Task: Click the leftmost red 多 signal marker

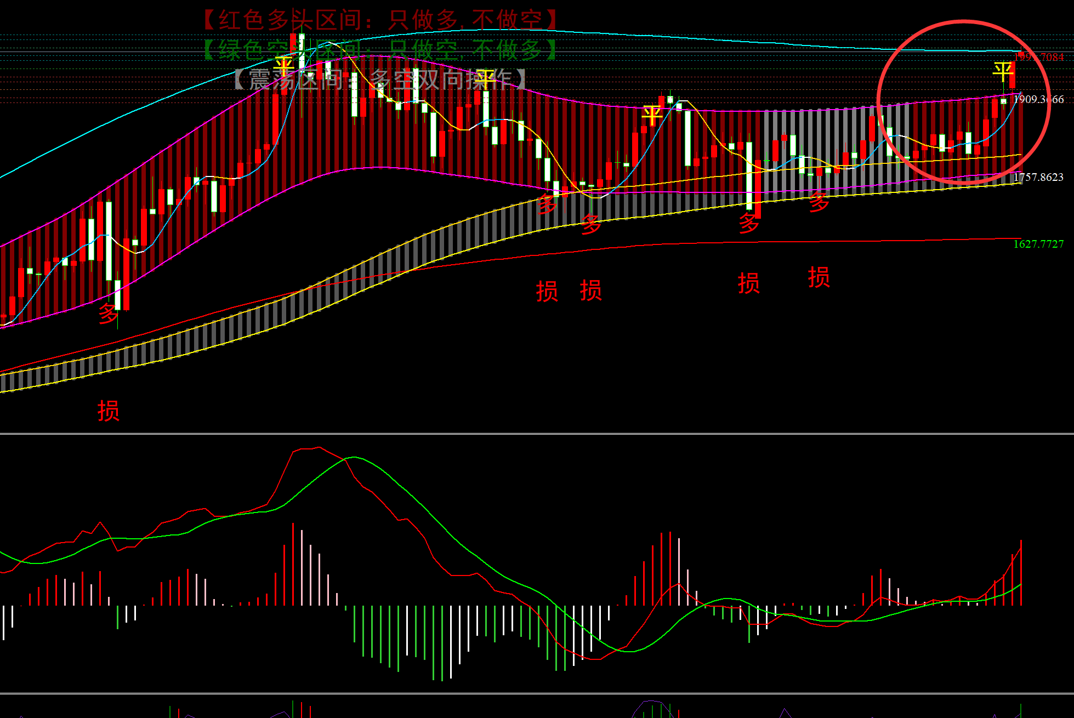Action: click(x=109, y=314)
